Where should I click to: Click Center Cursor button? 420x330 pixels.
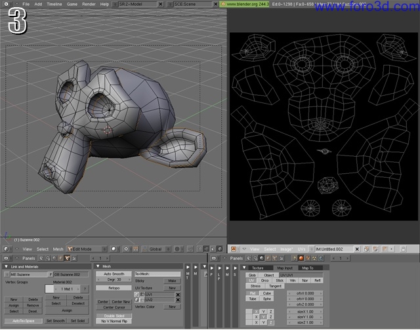[114, 307]
